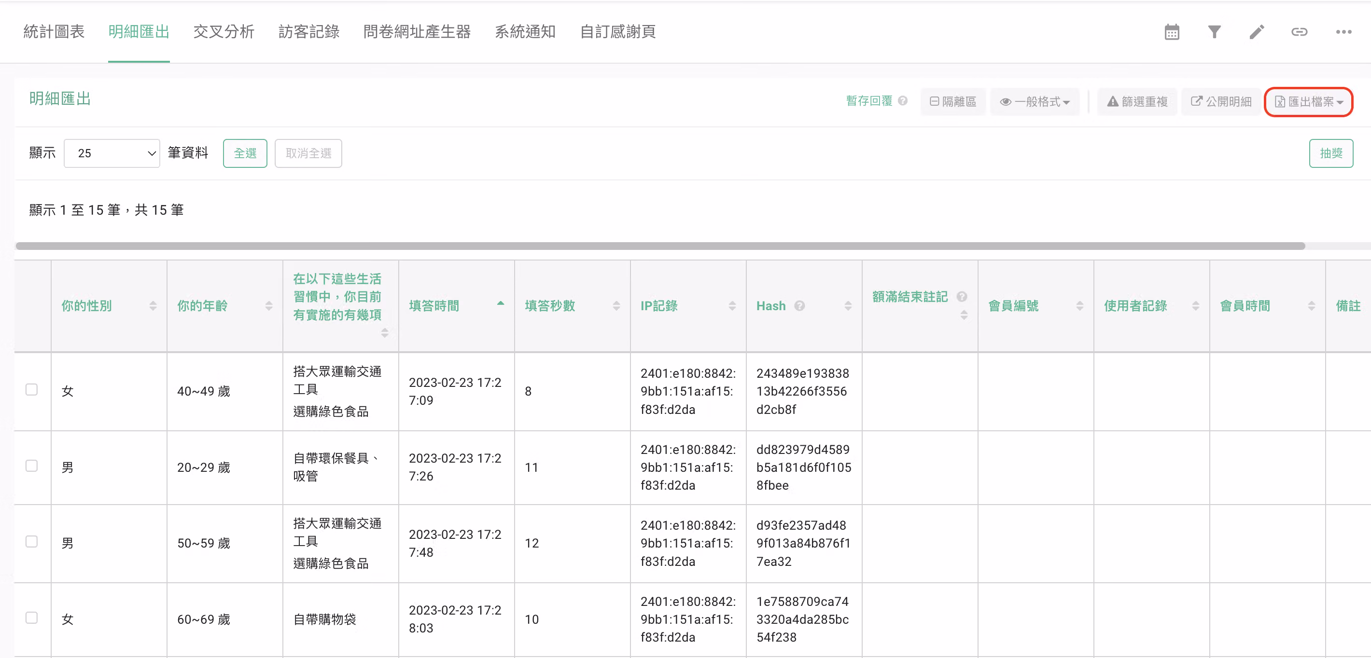Click the funnel filter icon

click(1214, 32)
